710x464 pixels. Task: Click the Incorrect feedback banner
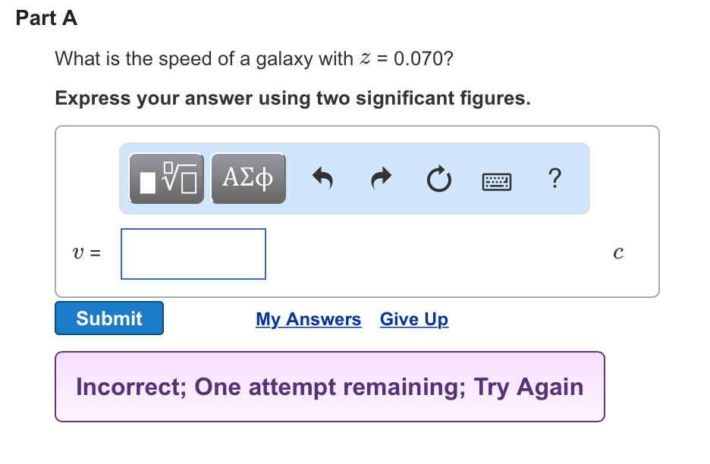[x=329, y=387]
